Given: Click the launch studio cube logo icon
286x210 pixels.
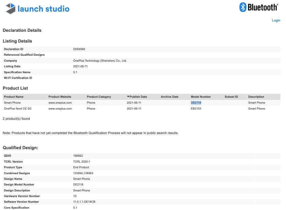Looking at the screenshot, I should click(x=10, y=8).
